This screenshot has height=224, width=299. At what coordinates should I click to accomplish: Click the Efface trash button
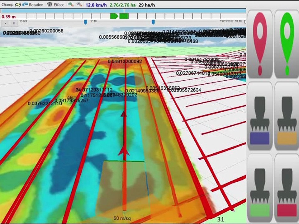point(56,5)
